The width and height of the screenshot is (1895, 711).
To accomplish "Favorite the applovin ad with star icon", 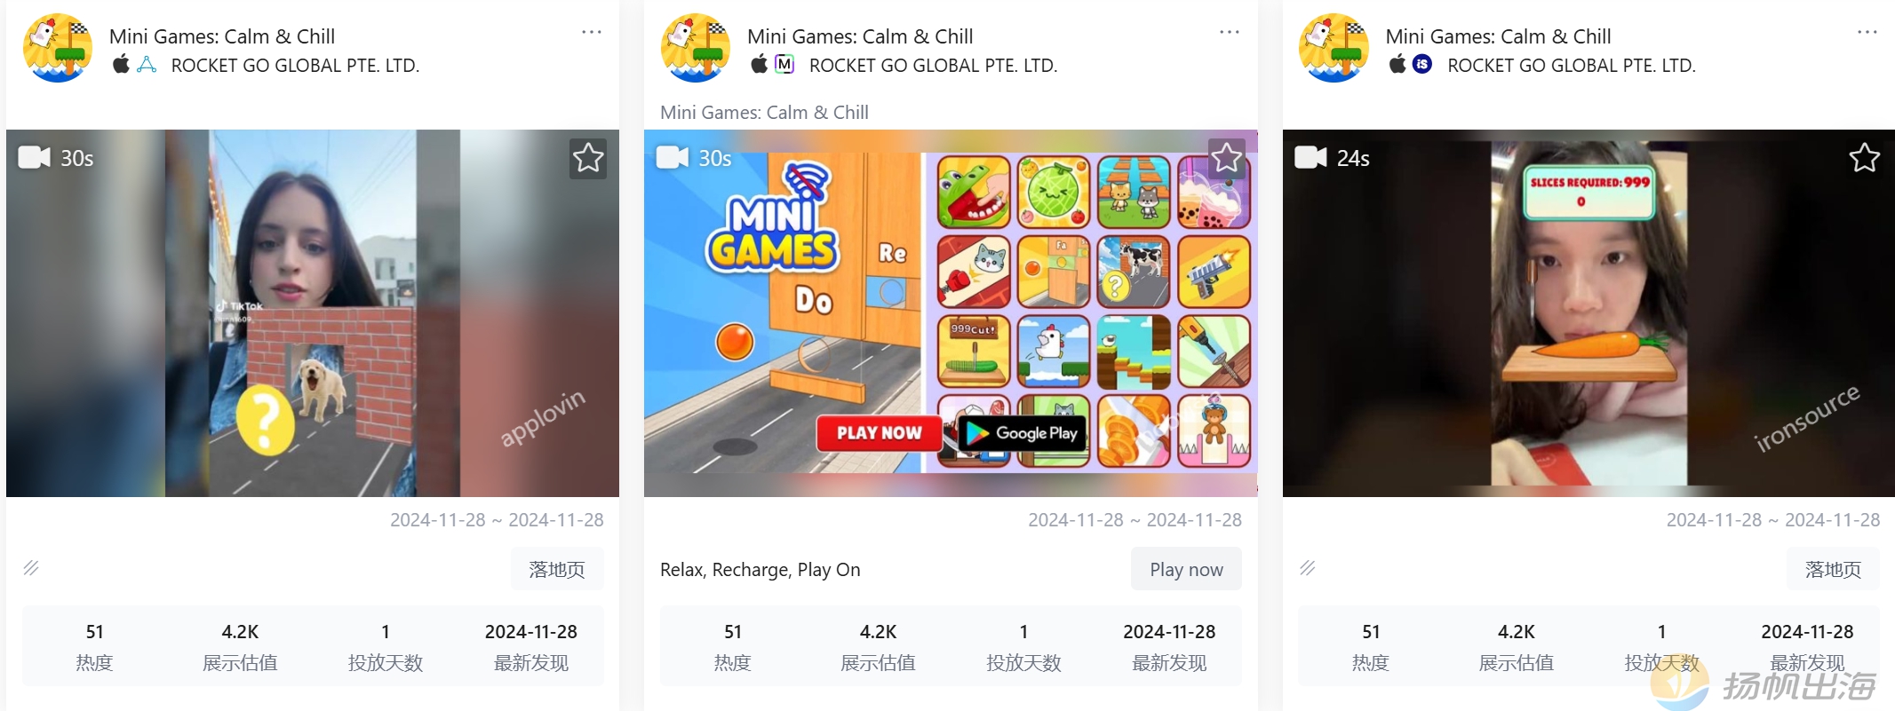I will click(x=587, y=159).
